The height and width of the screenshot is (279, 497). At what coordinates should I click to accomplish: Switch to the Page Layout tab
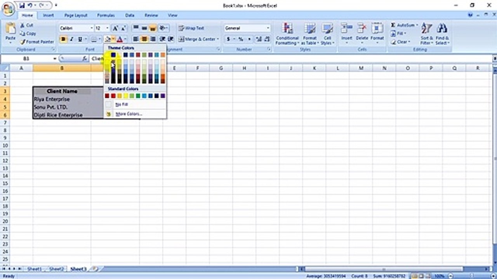76,15
